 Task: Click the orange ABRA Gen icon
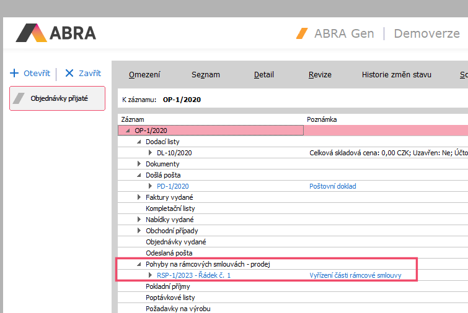point(302,33)
